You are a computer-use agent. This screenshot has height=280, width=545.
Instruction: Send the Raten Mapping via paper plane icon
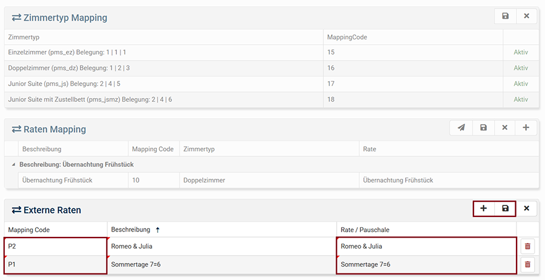(461, 128)
